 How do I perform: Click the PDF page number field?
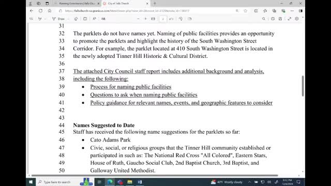coord(163,19)
